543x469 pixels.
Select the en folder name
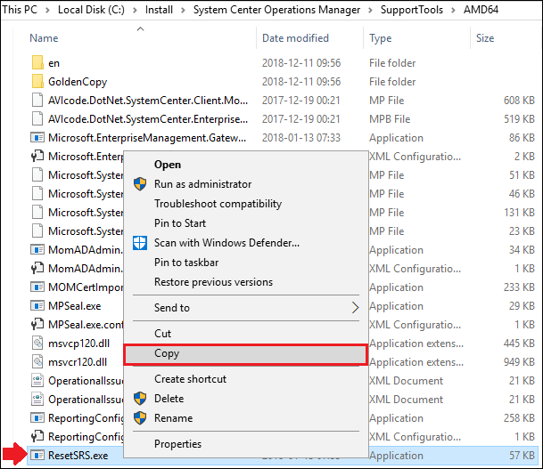coord(53,63)
